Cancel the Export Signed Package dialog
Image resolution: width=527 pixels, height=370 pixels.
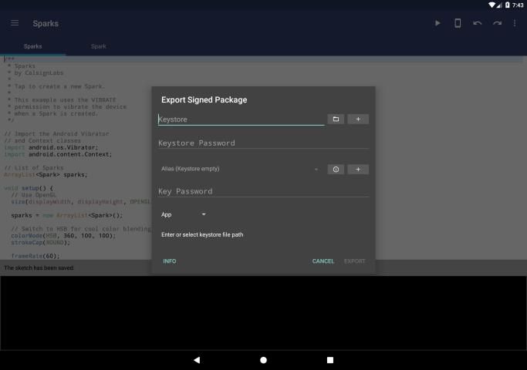point(323,261)
